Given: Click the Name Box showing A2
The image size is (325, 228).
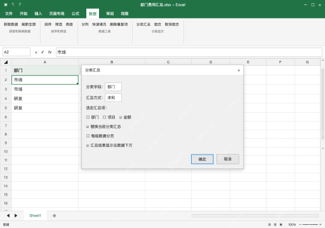Looking at the screenshot, I should [17, 52].
